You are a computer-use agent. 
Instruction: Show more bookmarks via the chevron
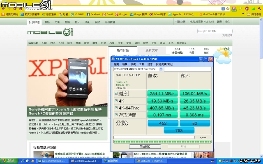[243, 14]
